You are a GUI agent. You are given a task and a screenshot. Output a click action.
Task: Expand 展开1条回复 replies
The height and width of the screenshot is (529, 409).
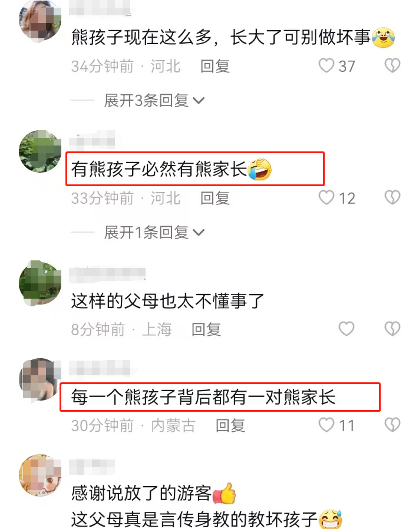point(154,233)
